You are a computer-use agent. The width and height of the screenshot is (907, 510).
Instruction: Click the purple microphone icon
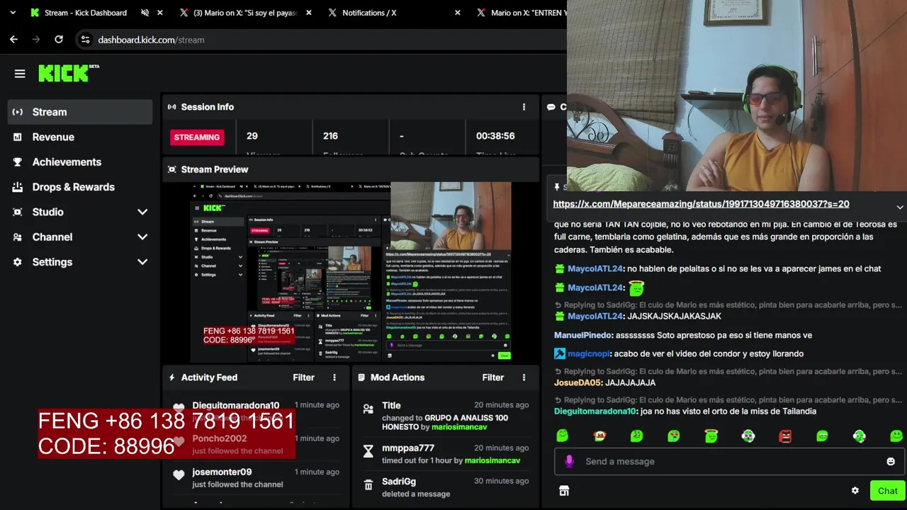pyautogui.click(x=569, y=461)
